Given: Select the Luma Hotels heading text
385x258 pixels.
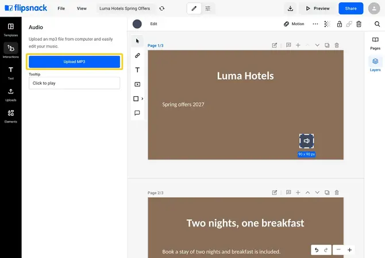Looking at the screenshot, I should (x=245, y=76).
